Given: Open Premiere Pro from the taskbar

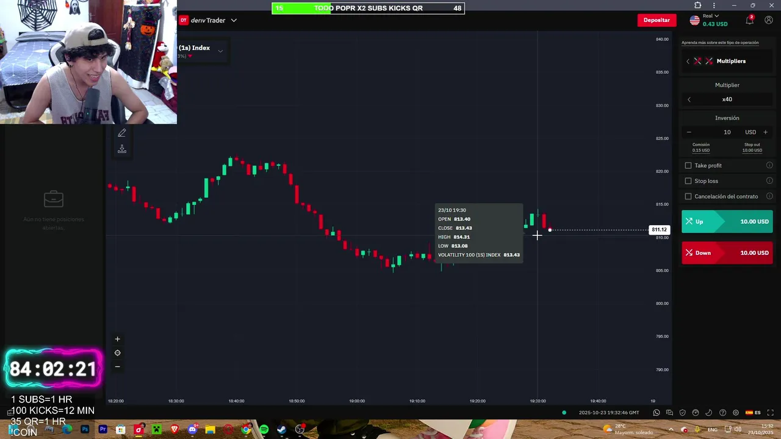Looking at the screenshot, I should (x=103, y=430).
